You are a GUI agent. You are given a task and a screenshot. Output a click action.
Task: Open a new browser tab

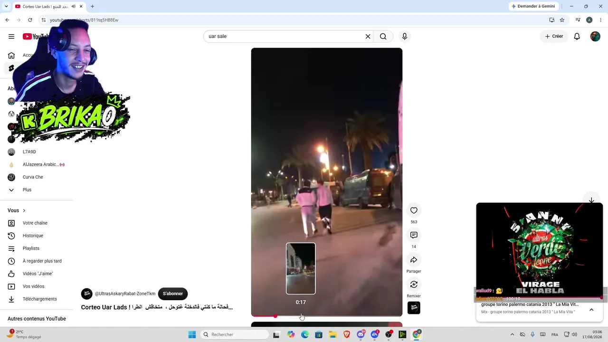click(92, 6)
